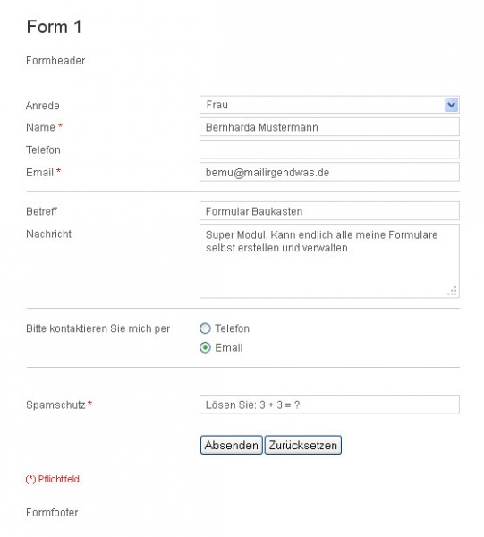The width and height of the screenshot is (484, 537).
Task: Click the Telefon contact option label
Action: tap(232, 328)
